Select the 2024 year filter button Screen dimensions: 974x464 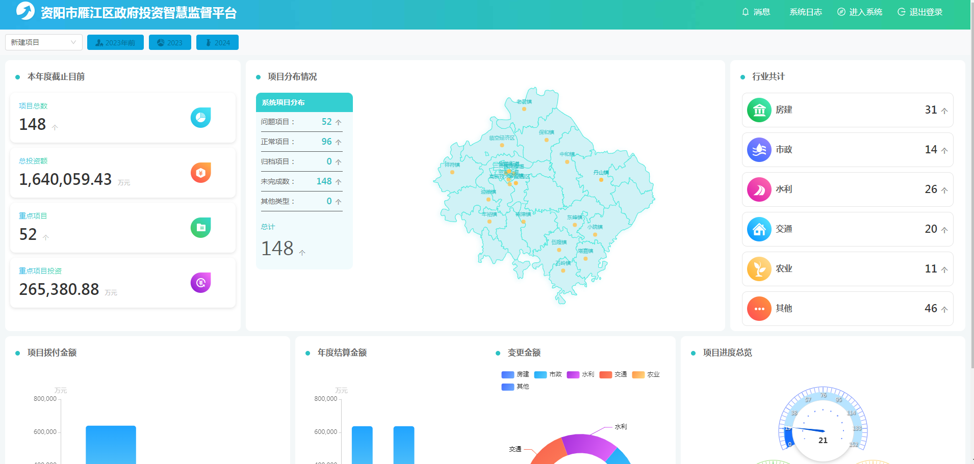tap(217, 42)
